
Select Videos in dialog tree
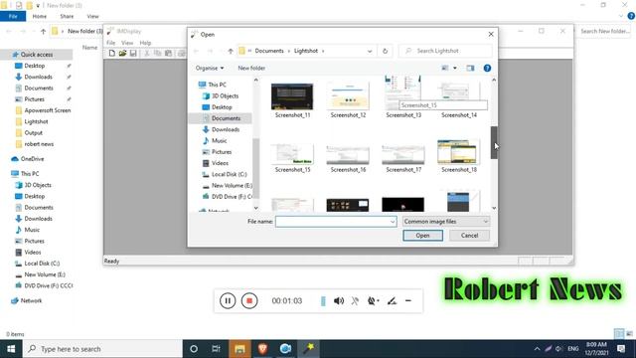pyautogui.click(x=220, y=163)
